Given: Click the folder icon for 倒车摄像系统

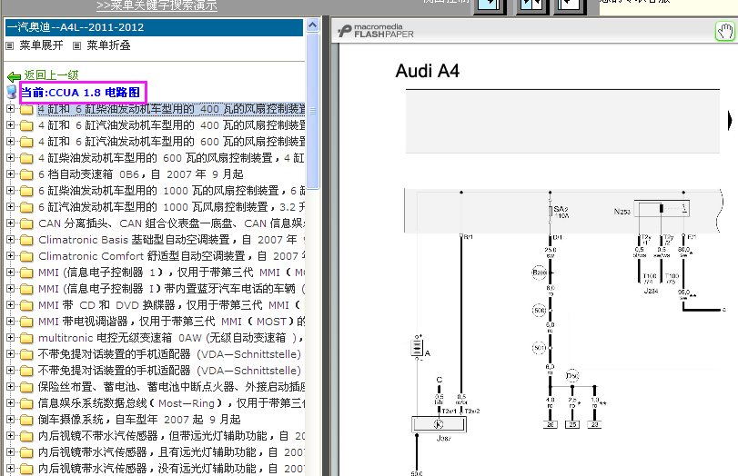Looking at the screenshot, I should click(x=26, y=420).
